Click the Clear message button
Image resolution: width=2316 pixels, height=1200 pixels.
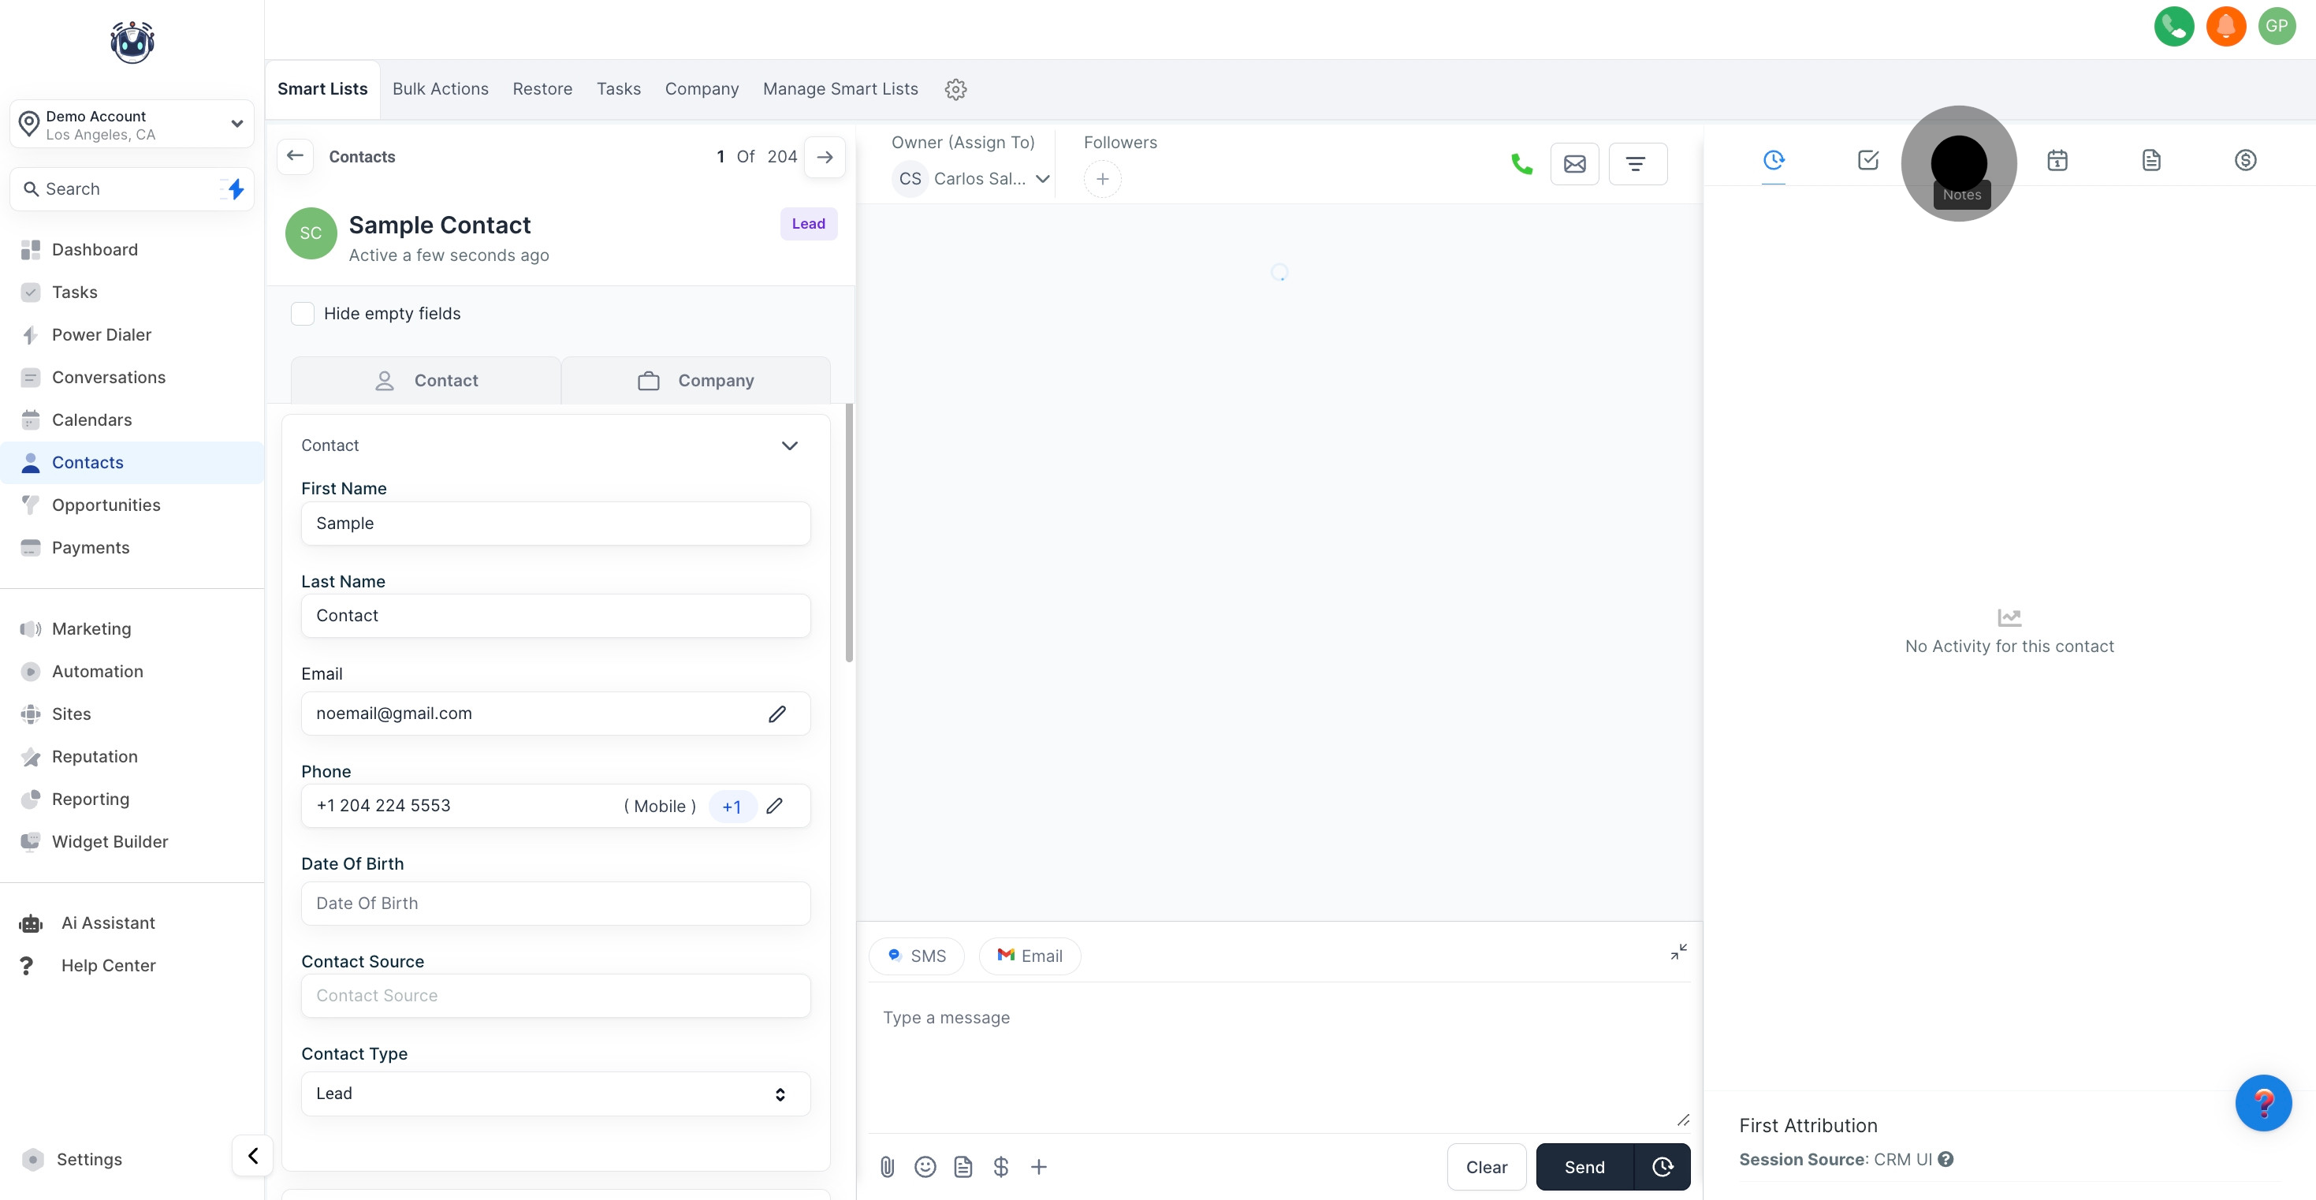pyautogui.click(x=1485, y=1167)
